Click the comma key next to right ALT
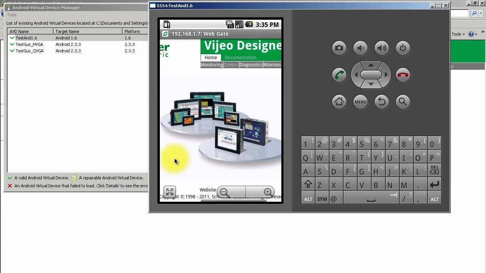This screenshot has width=486, height=273. (420, 198)
